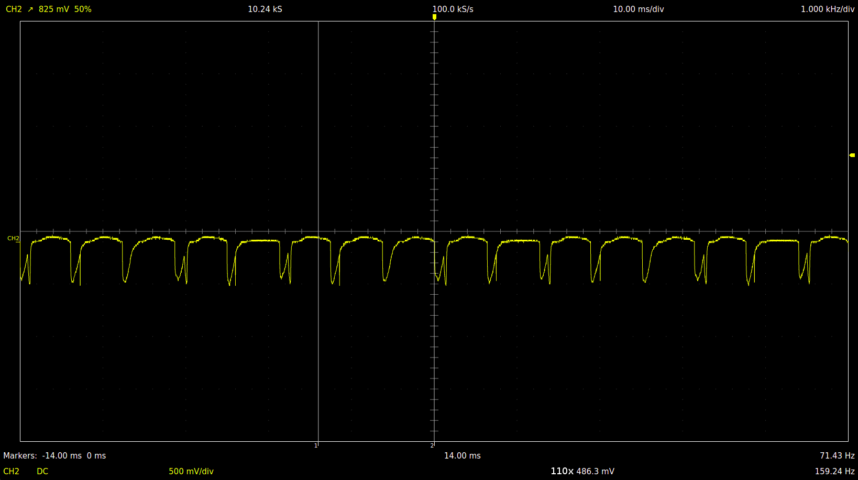Click the 110x zoom factor readout

point(562,472)
